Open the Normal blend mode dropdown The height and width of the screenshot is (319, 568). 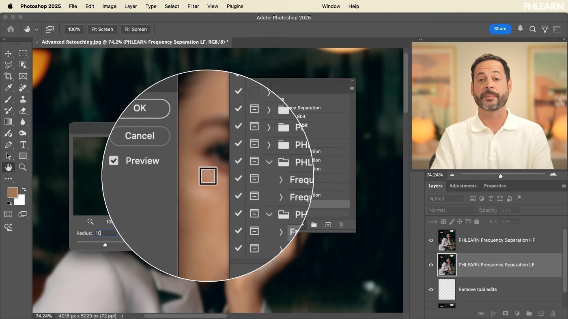pyautogui.click(x=452, y=210)
